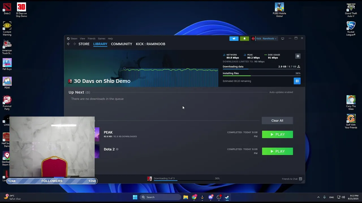Click the PEAK game thumbnail
This screenshot has width=362, height=203.
click(x=97, y=134)
